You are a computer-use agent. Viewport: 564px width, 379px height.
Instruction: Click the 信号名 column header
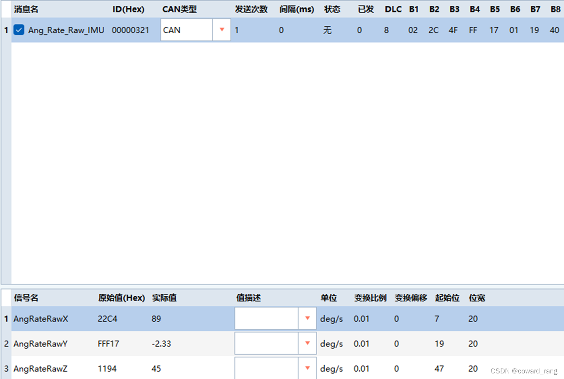(26, 298)
